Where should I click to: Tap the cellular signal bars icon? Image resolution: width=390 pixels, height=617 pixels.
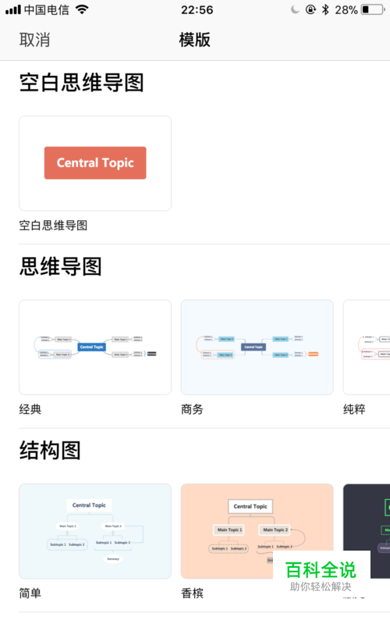[13, 9]
